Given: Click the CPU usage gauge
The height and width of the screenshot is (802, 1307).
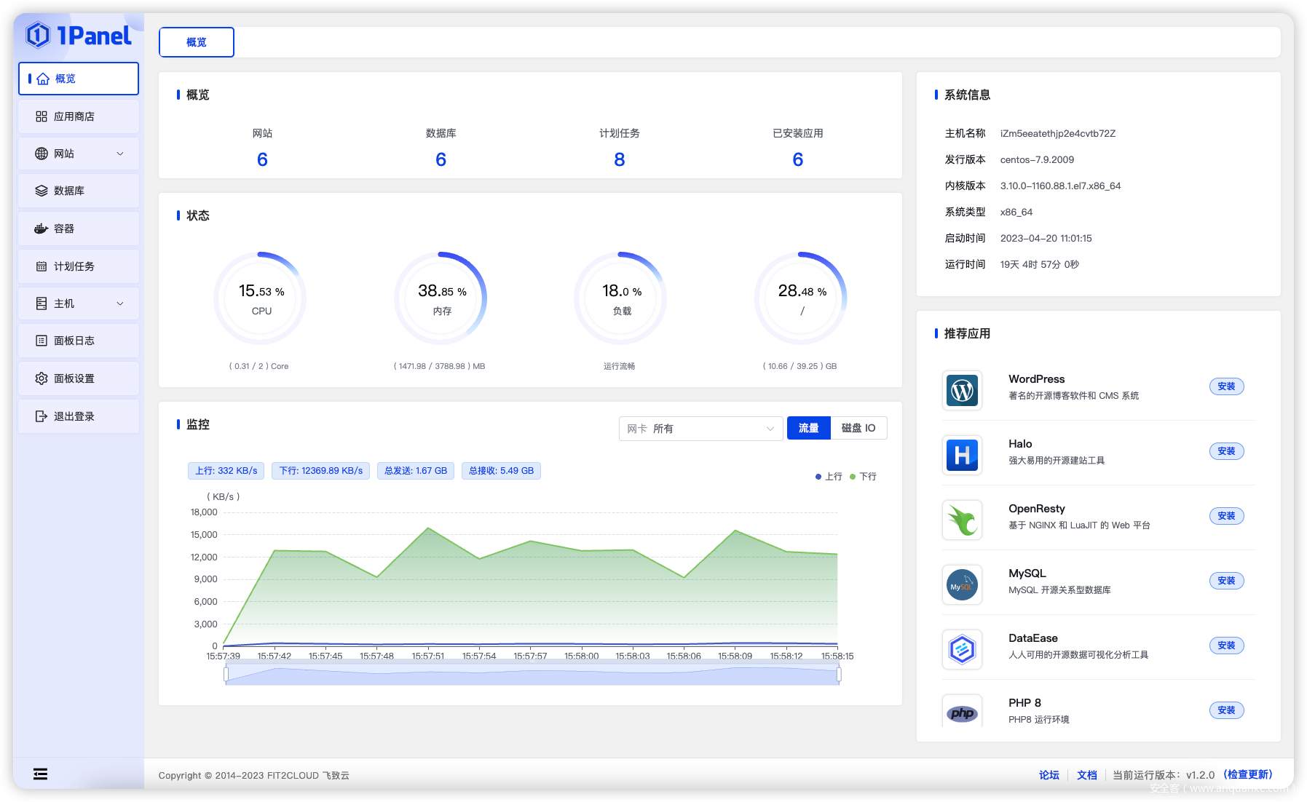Looking at the screenshot, I should [x=261, y=298].
